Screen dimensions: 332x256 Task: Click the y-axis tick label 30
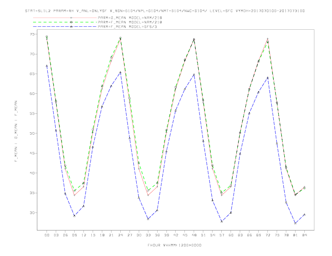tap(32, 212)
